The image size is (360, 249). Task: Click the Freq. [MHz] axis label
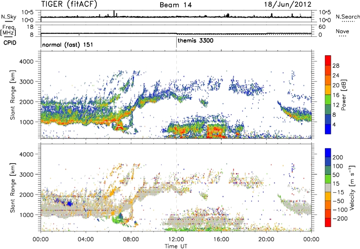click(8, 31)
